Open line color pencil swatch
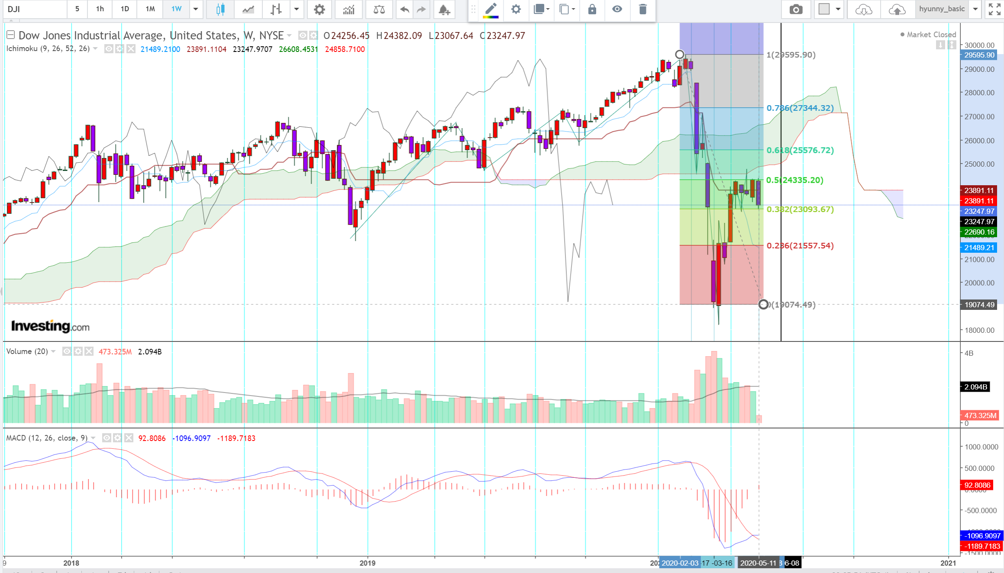 pos(491,10)
